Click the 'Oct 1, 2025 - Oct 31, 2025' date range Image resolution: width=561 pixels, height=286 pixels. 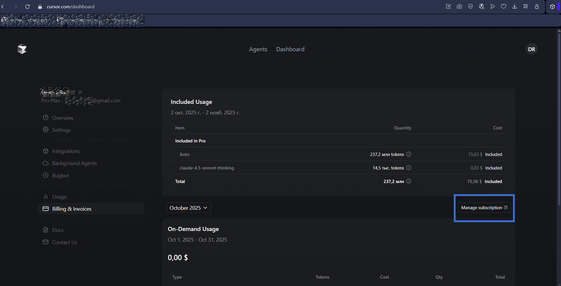point(197,240)
